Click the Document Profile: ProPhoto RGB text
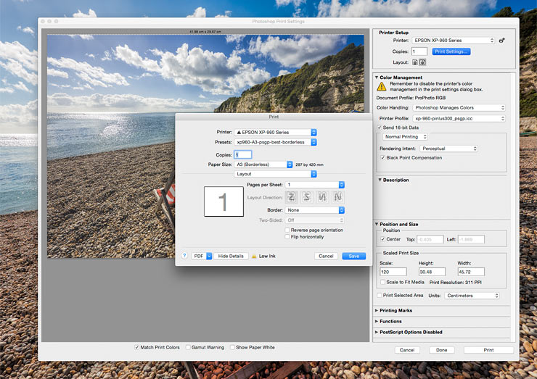Screen dimensions: 537x379 tap(411, 98)
